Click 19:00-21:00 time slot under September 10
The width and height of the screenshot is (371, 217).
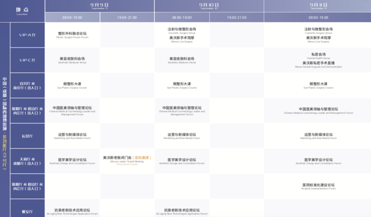tap(237, 18)
